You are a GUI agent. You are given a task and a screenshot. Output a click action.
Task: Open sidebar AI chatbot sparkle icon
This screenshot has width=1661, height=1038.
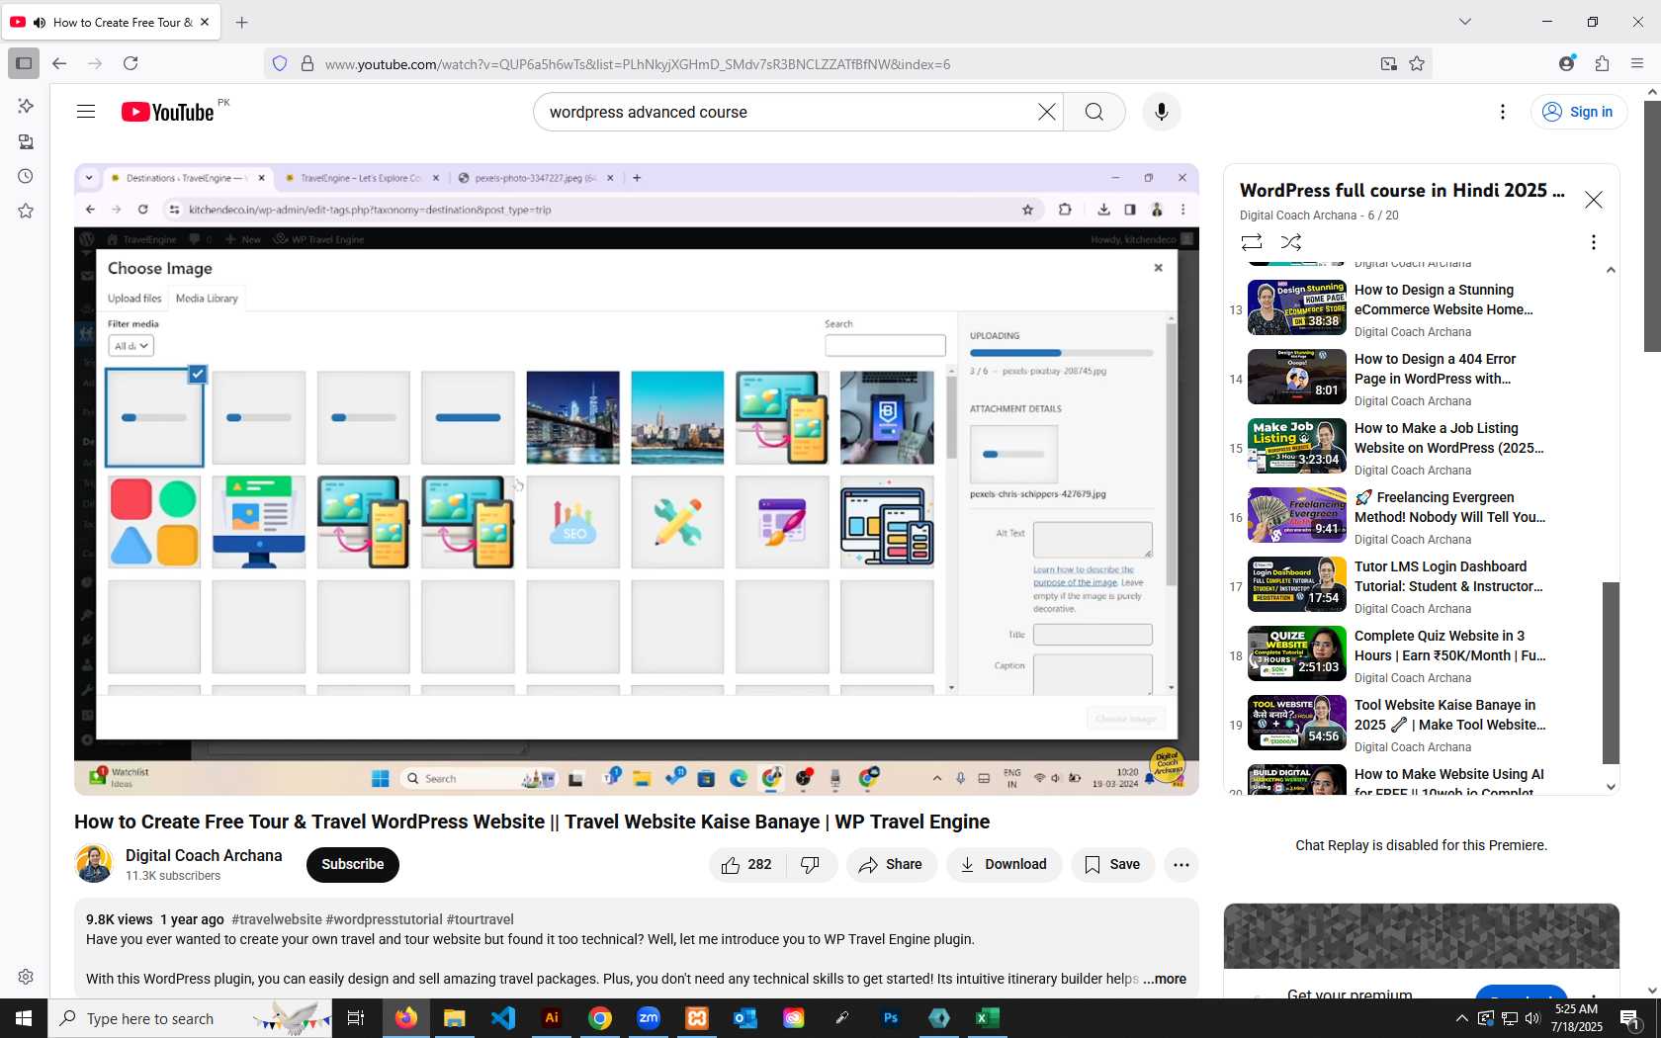coord(26,106)
